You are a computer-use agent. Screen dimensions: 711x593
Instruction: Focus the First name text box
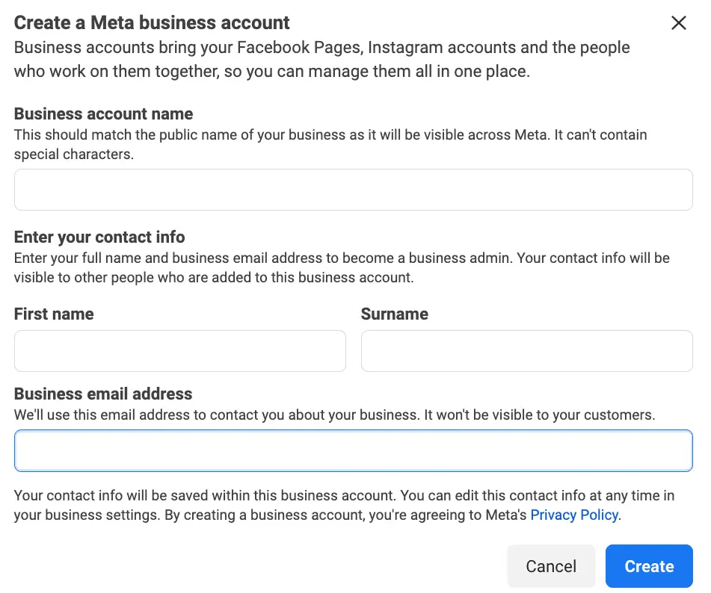click(x=179, y=351)
